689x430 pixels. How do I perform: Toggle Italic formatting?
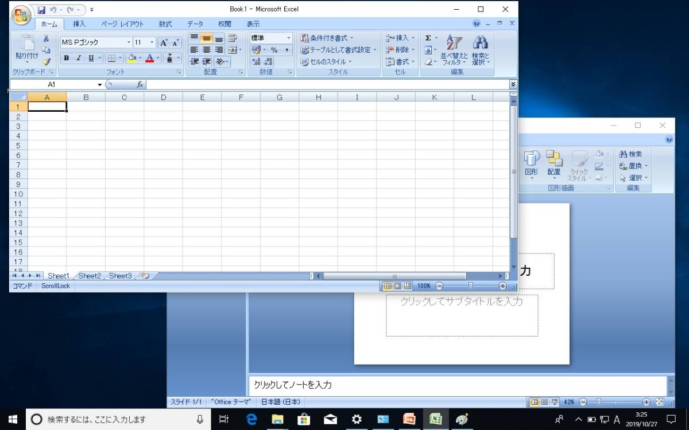coord(79,58)
